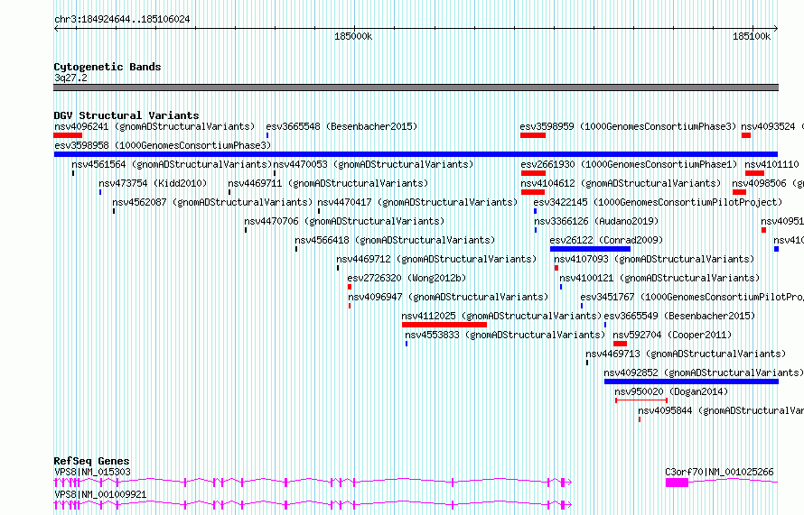
Task: Click the red bar under nsv4112025
Action: [x=444, y=325]
